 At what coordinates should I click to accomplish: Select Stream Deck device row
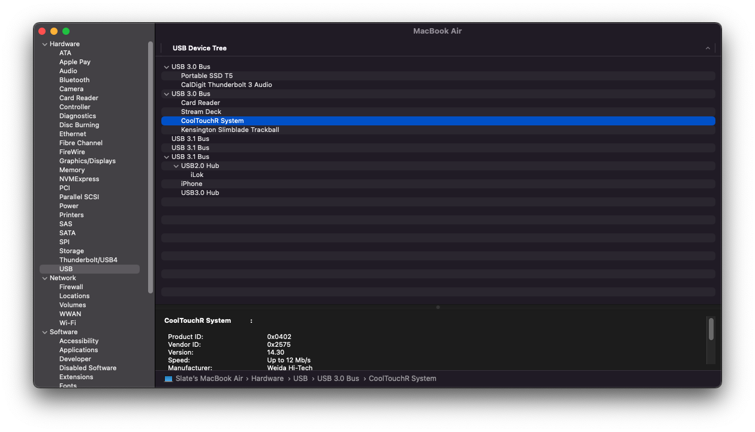coord(438,112)
